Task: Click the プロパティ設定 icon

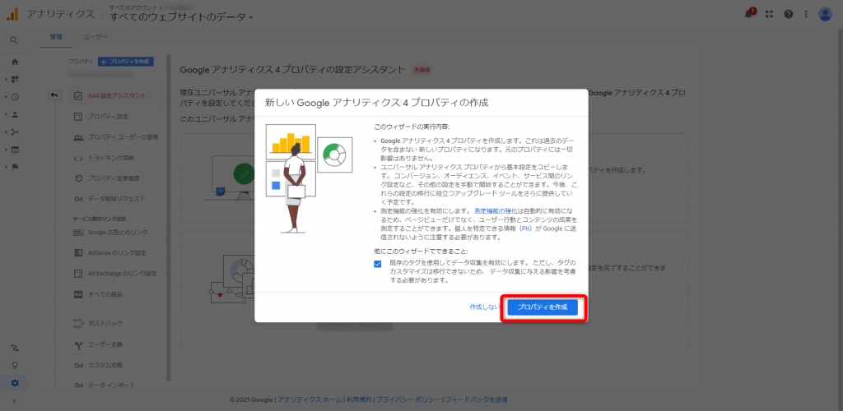Action: [x=78, y=117]
